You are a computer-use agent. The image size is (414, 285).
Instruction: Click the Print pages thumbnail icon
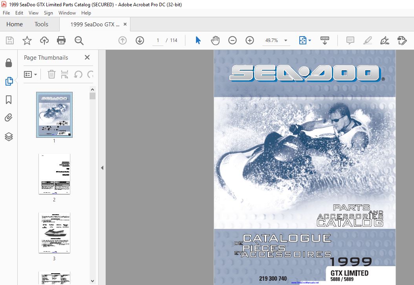coord(65,75)
